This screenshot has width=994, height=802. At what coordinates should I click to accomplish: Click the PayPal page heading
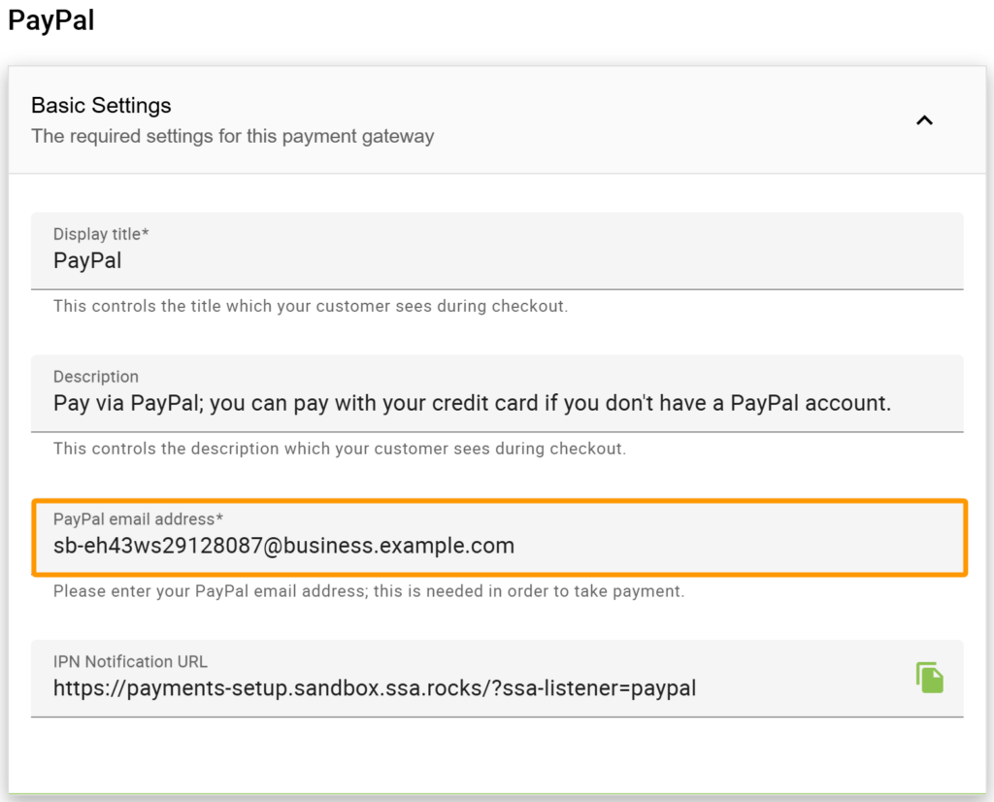point(50,20)
